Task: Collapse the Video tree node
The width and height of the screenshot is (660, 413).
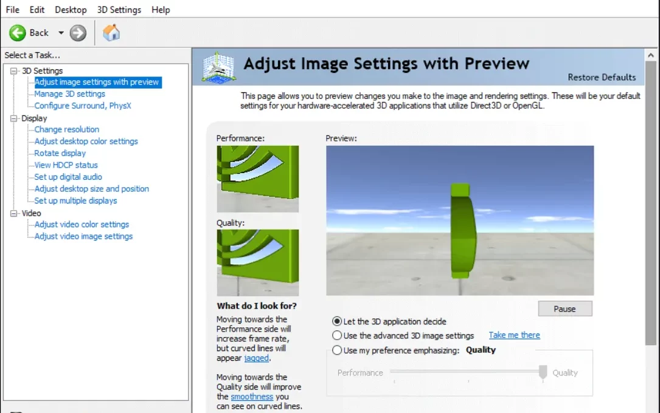Action: tap(14, 213)
